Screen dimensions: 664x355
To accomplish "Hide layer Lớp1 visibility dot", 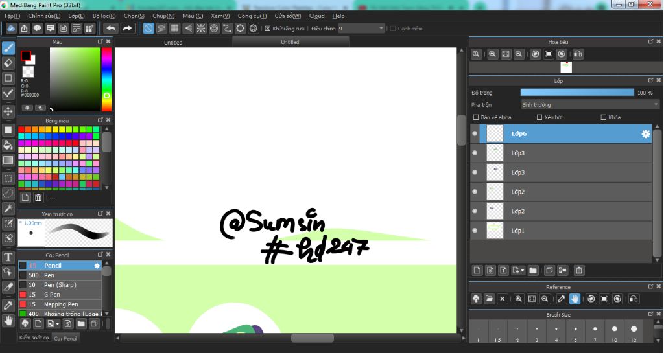I will 475,231.
